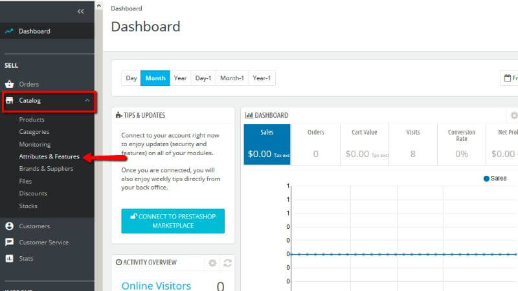Click the SELL section heading
This screenshot has height=291, width=518.
(x=11, y=66)
